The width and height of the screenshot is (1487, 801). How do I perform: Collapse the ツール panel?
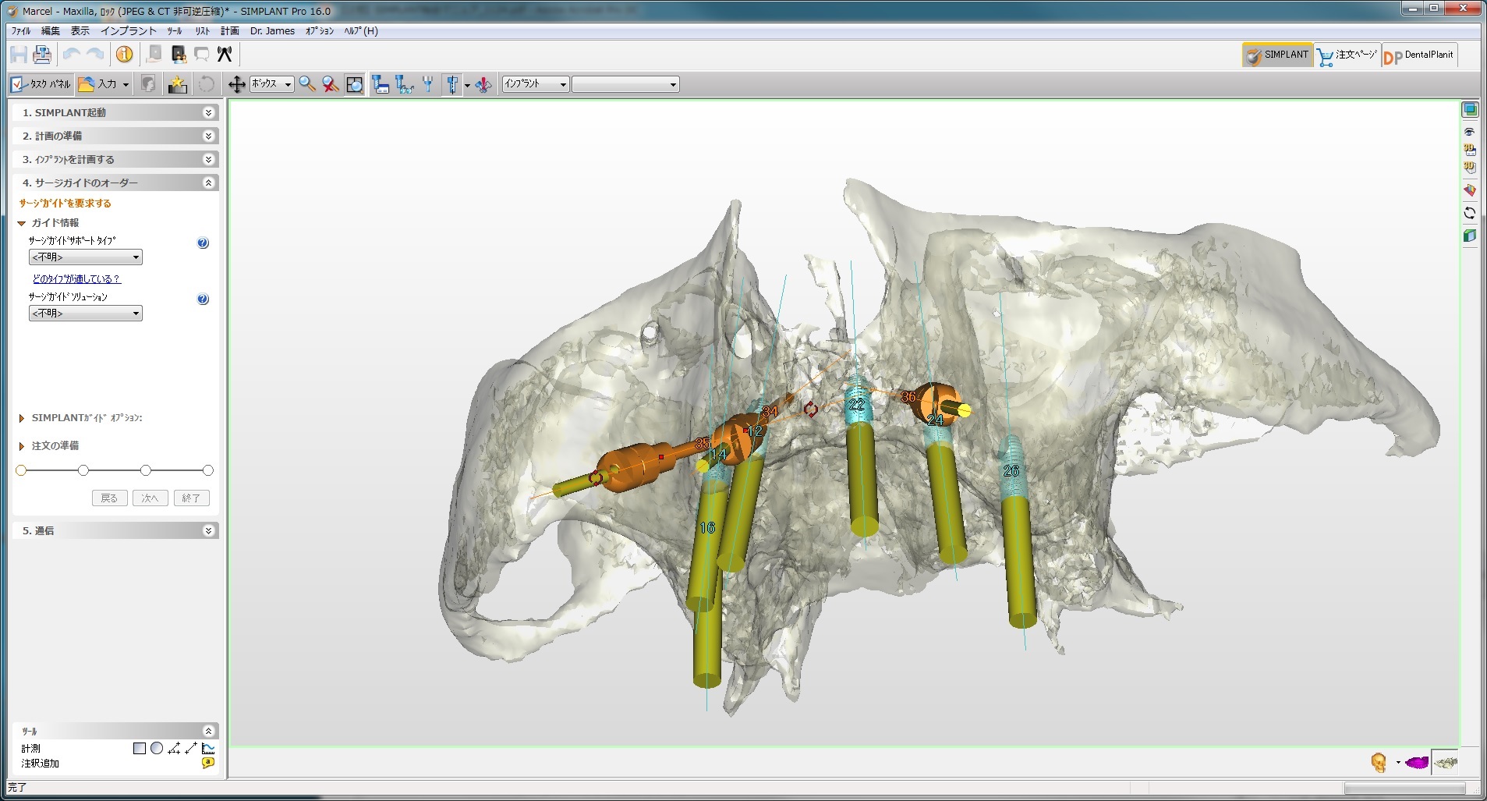click(x=208, y=731)
